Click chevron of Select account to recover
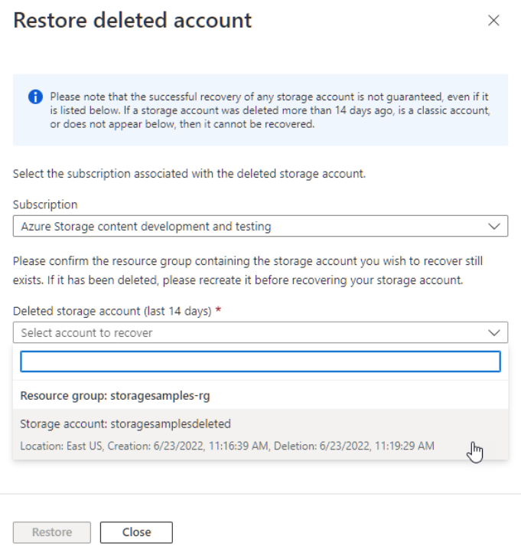 point(493,332)
